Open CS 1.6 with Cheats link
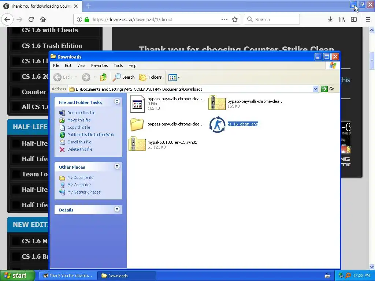 [50, 30]
